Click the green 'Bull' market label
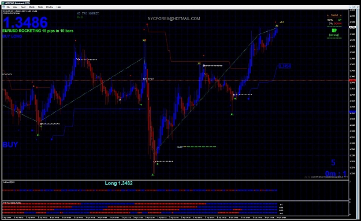Screen dimensions: 361x221 (80, 17)
